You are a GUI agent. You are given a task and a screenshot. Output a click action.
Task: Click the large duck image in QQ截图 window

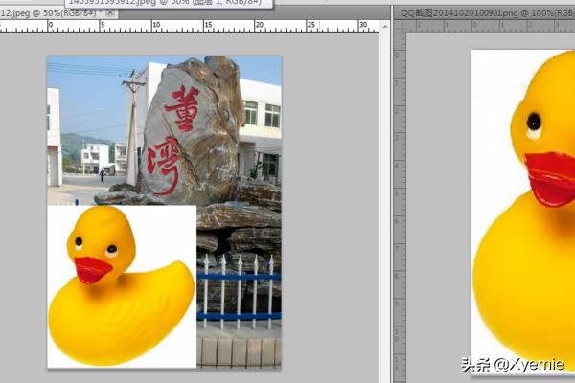click(x=523, y=211)
